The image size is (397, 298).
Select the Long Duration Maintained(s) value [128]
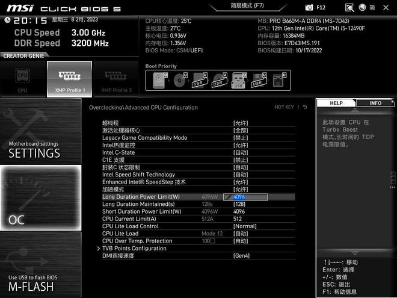(x=239, y=204)
